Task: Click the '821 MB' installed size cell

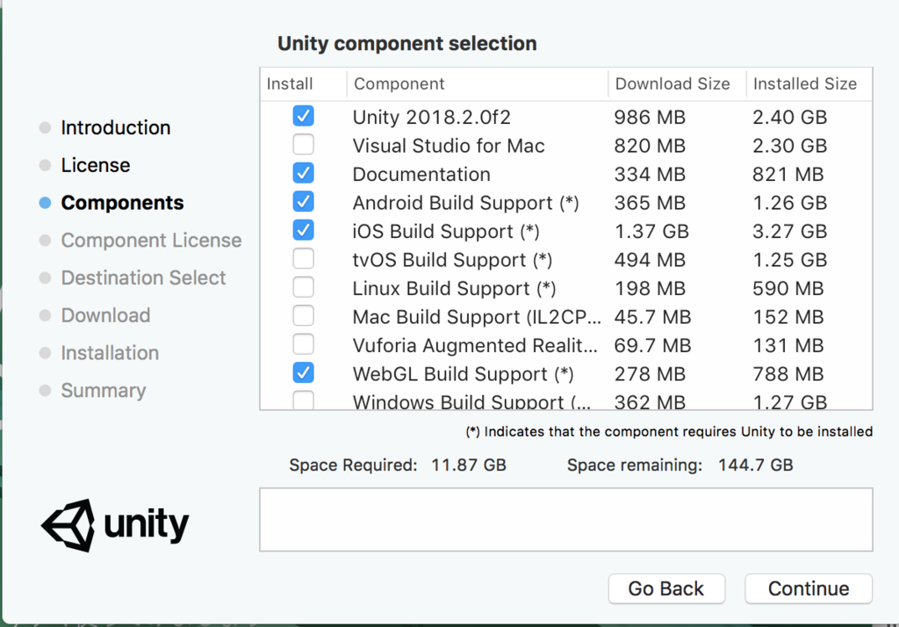Action: pyautogui.click(x=788, y=175)
